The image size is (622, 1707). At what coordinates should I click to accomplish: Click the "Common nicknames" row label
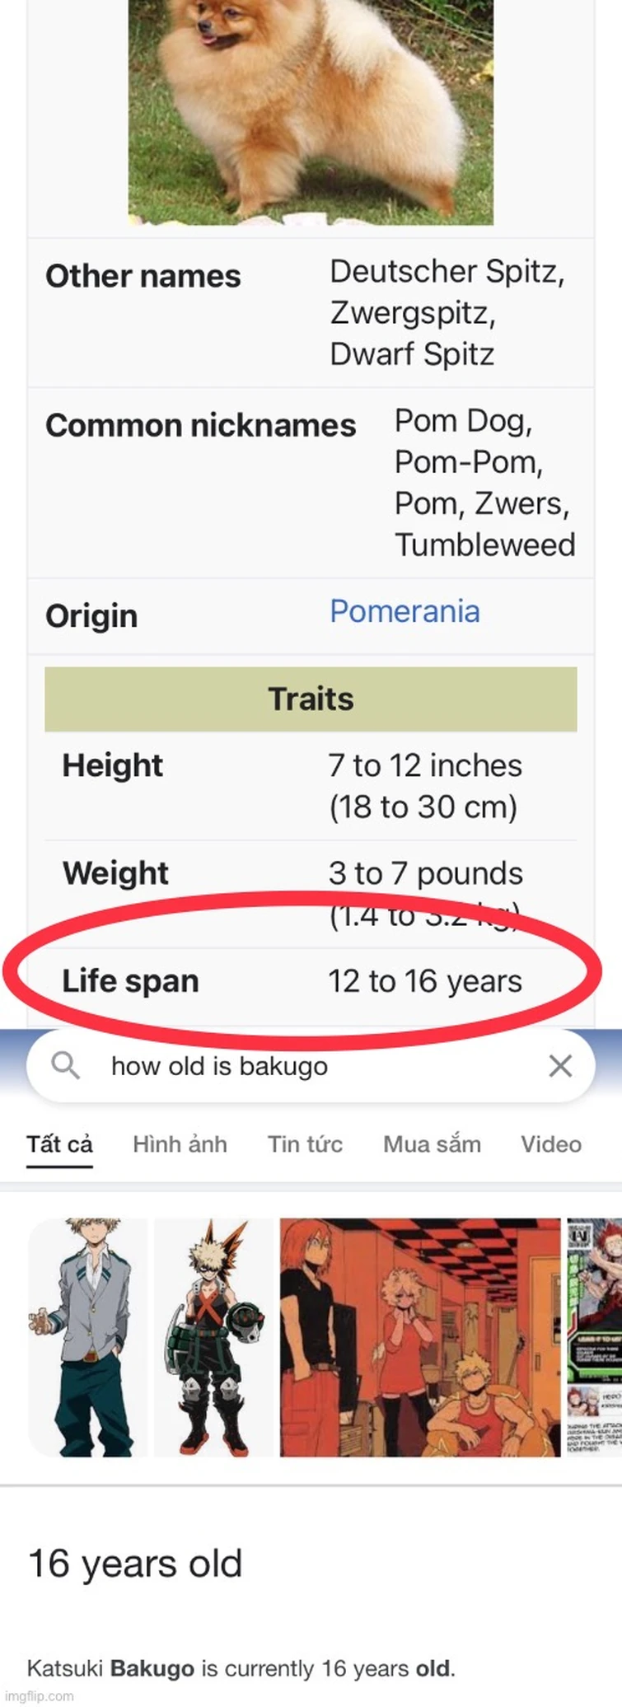[x=200, y=425]
